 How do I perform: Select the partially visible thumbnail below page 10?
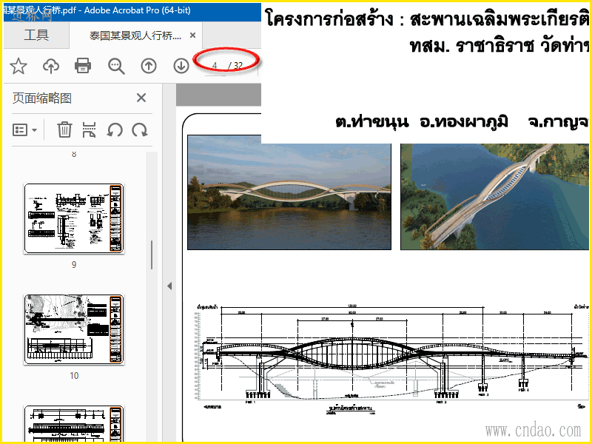tap(74, 423)
